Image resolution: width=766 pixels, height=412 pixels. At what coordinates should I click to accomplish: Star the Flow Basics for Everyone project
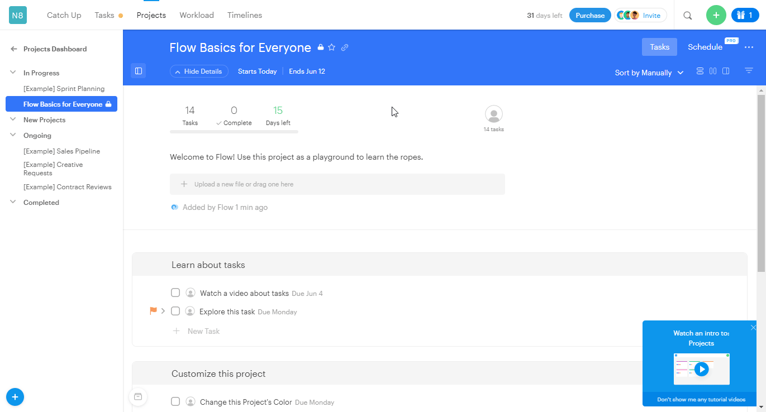331,47
